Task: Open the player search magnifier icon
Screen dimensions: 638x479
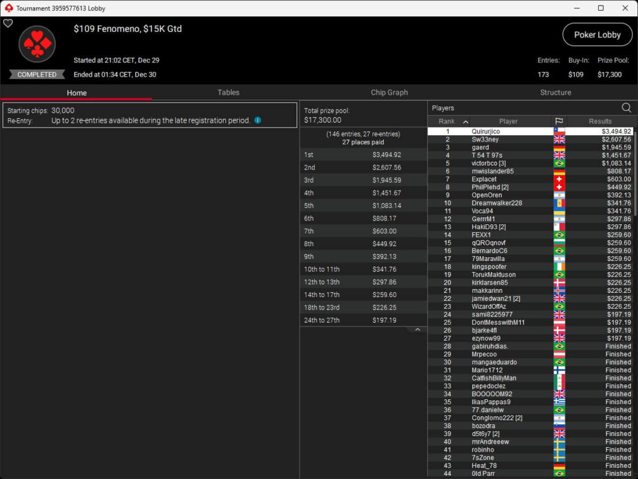Action: click(626, 108)
